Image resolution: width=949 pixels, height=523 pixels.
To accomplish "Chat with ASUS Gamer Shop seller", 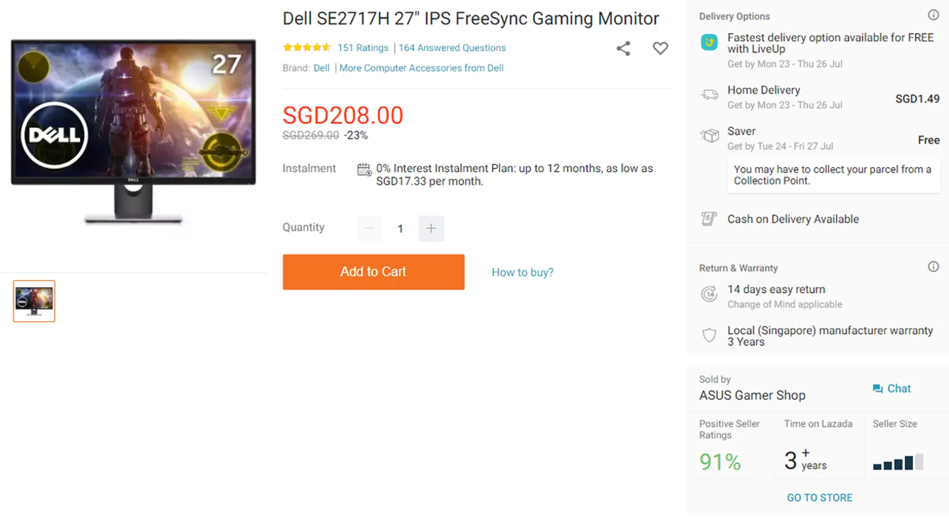I will point(892,389).
